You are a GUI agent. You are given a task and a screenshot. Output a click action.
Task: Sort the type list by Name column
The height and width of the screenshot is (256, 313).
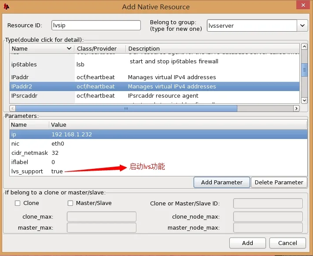coord(42,48)
